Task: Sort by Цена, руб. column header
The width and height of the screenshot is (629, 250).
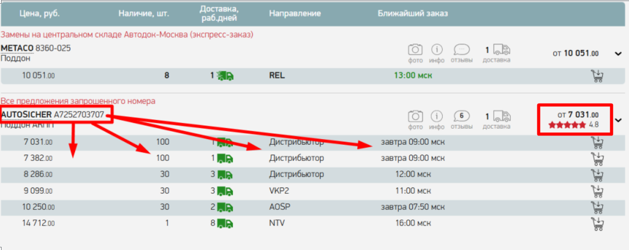Action: point(40,14)
